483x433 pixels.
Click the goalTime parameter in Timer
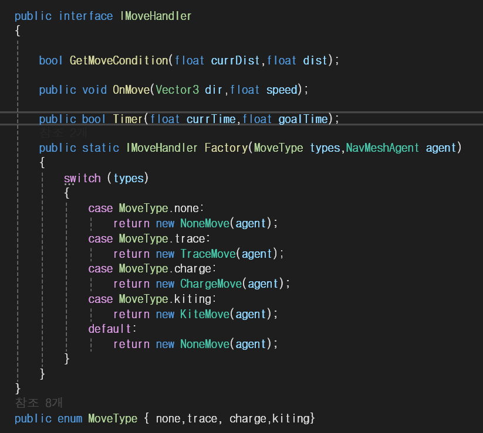tap(303, 119)
